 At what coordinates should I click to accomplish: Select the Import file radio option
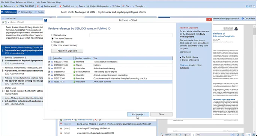(53, 42)
